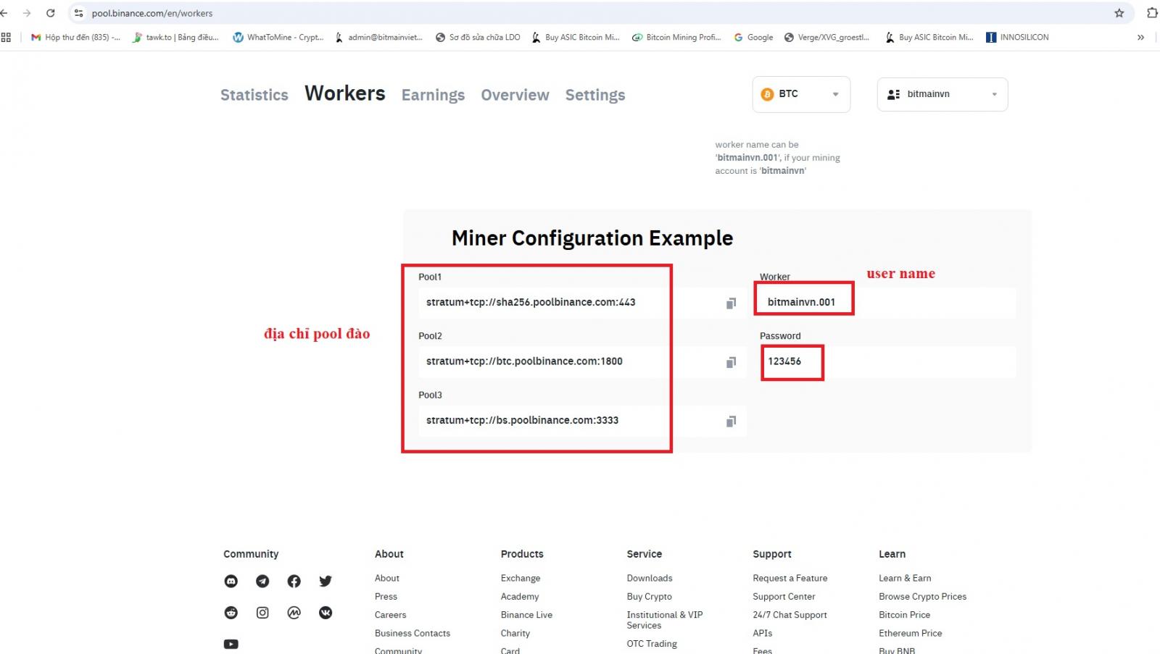The height and width of the screenshot is (654, 1160).
Task: Reload the Binance Pool page
Action: point(51,13)
